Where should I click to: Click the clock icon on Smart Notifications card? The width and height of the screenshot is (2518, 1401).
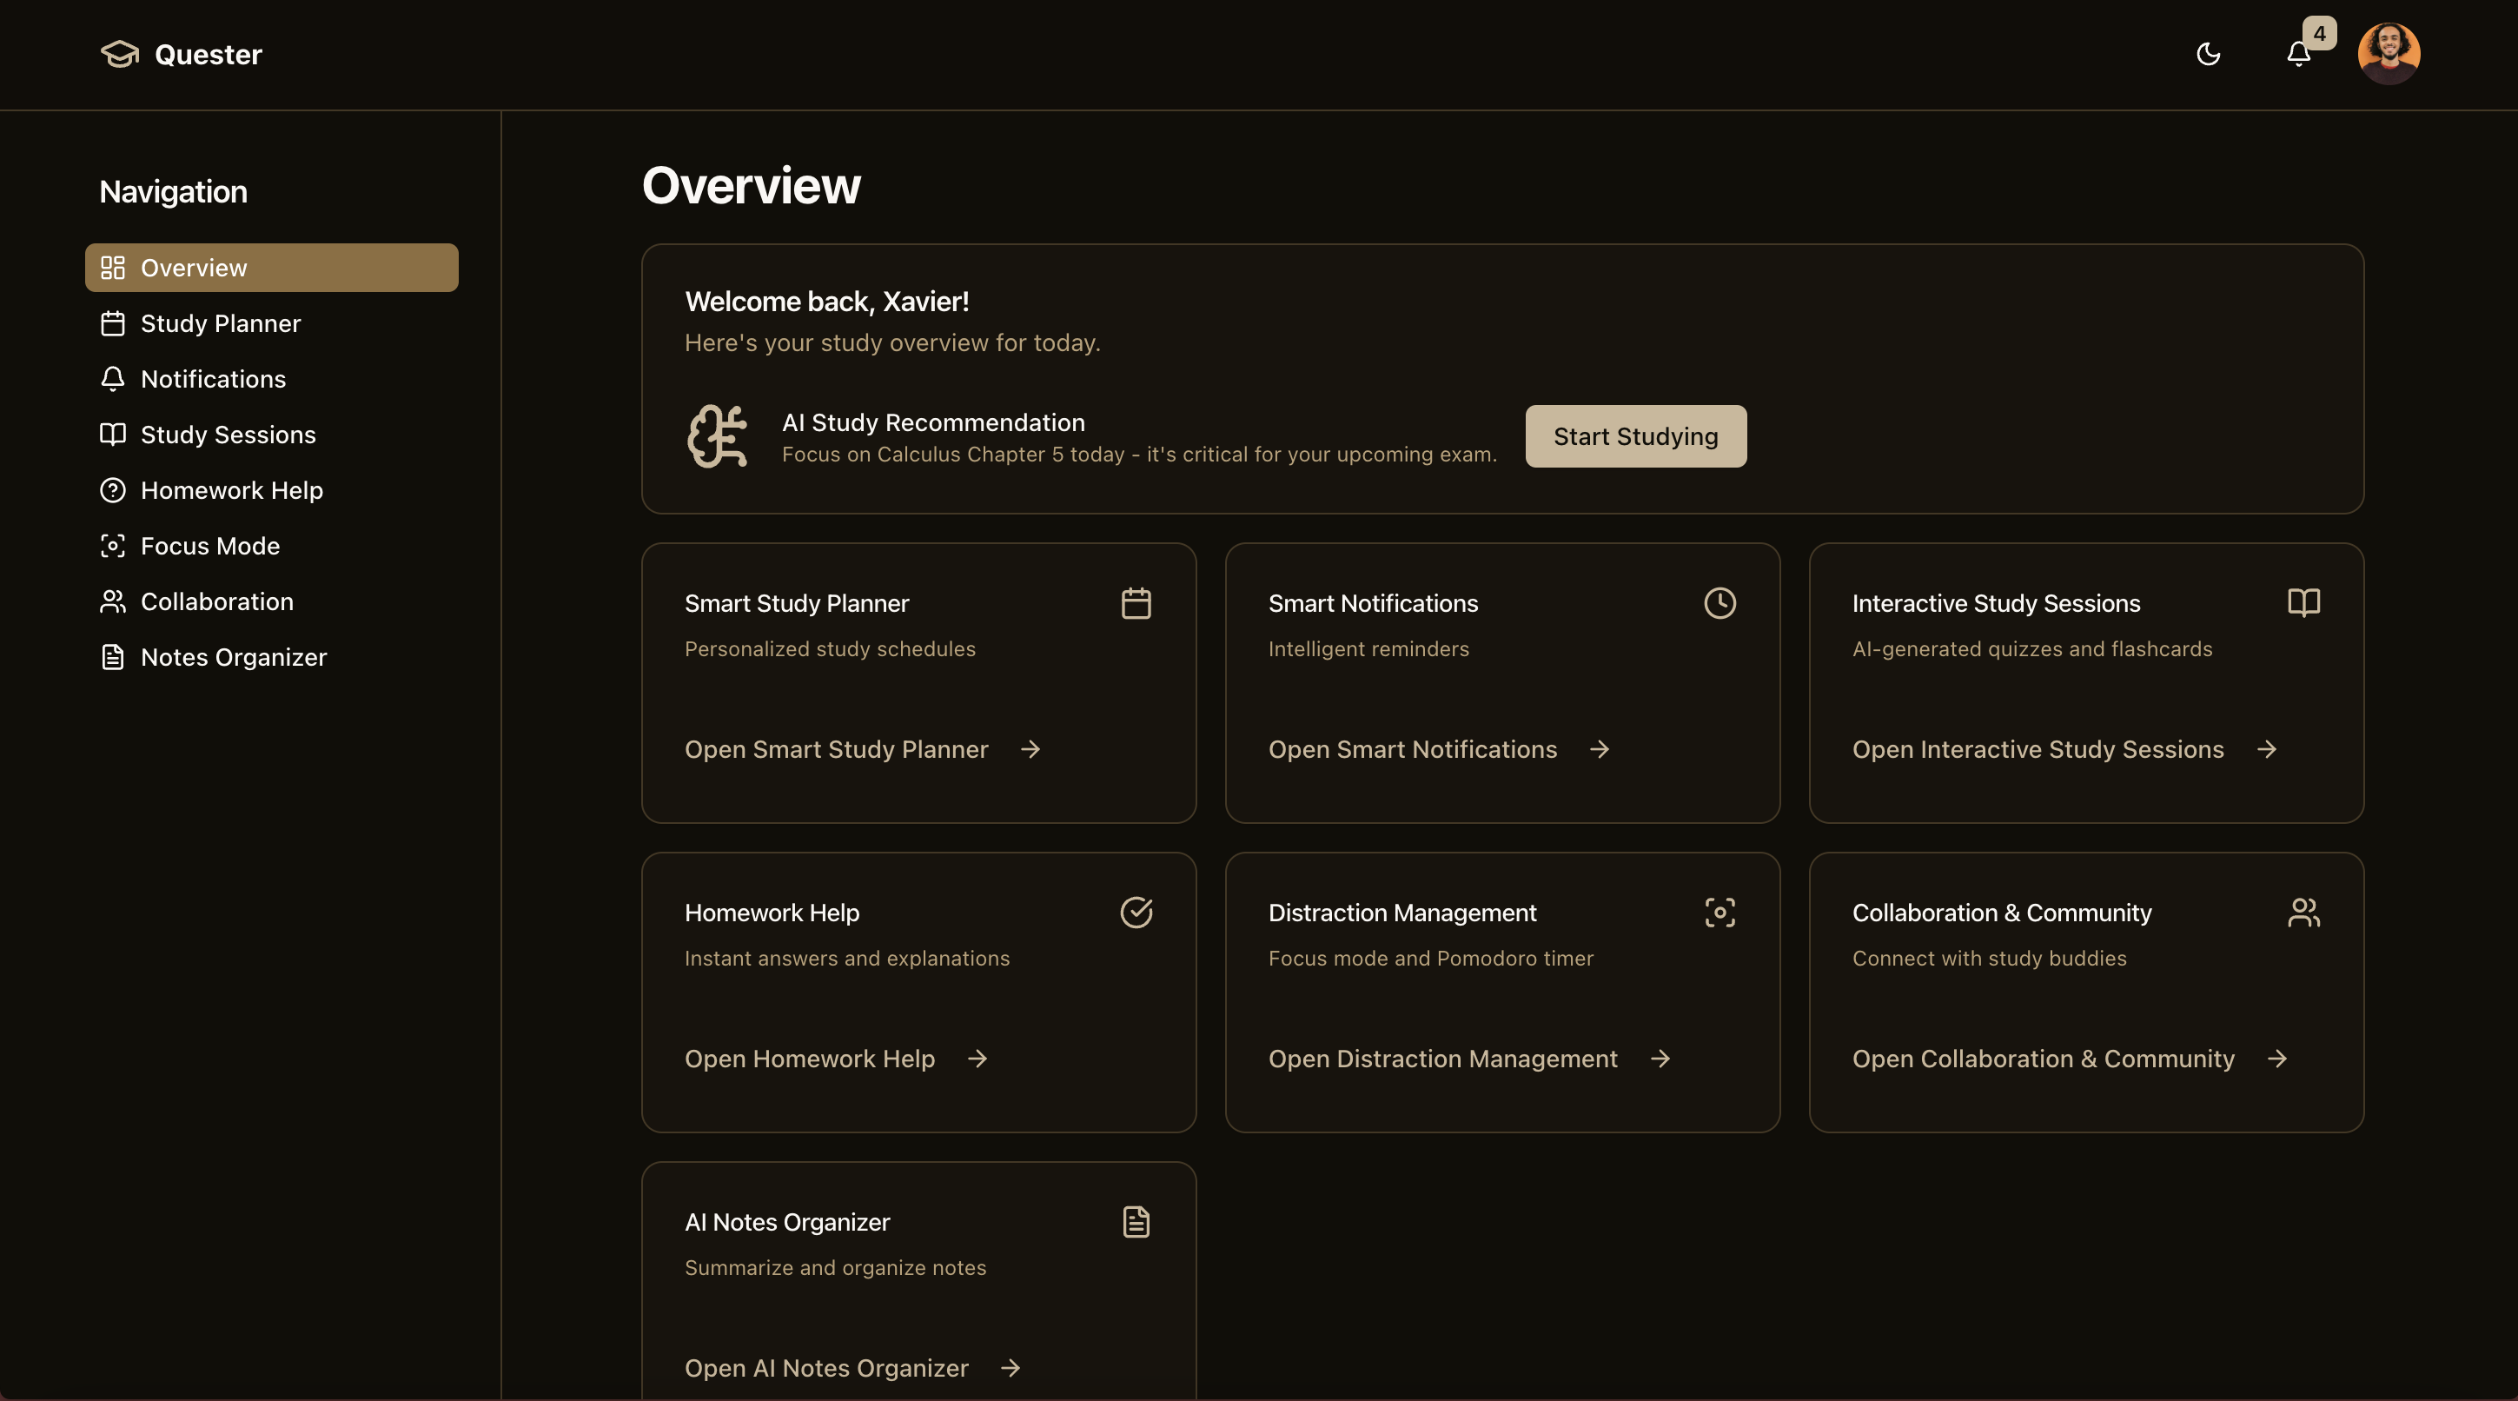coord(1720,603)
